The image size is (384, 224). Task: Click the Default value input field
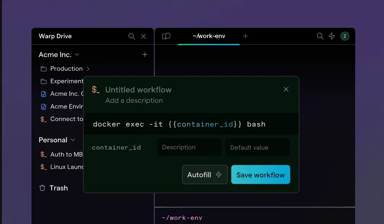pyautogui.click(x=258, y=147)
